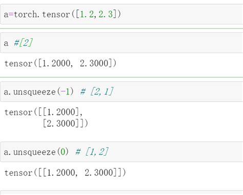The height and width of the screenshot is (195, 243).
Task: Click the word unsqueeze in the 0 cell
Action: (34, 152)
